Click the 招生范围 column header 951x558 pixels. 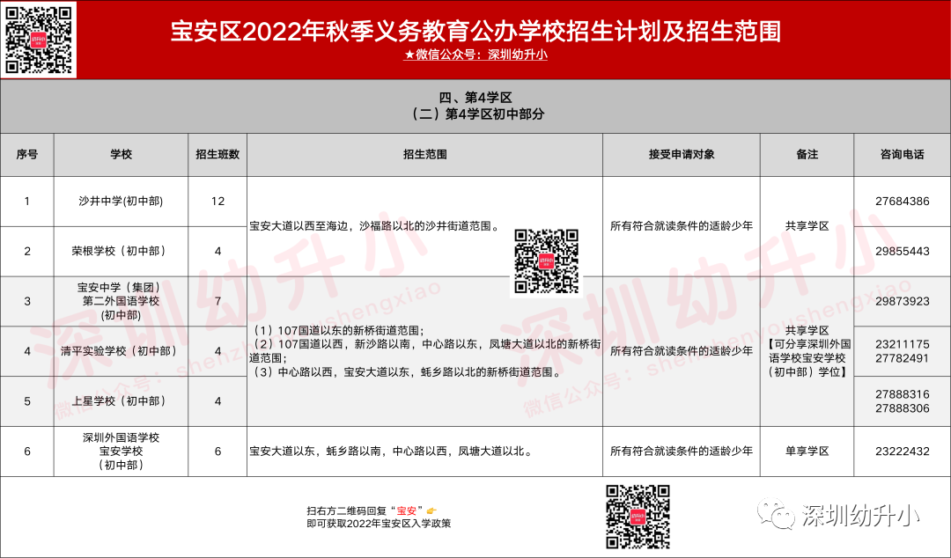(x=424, y=155)
